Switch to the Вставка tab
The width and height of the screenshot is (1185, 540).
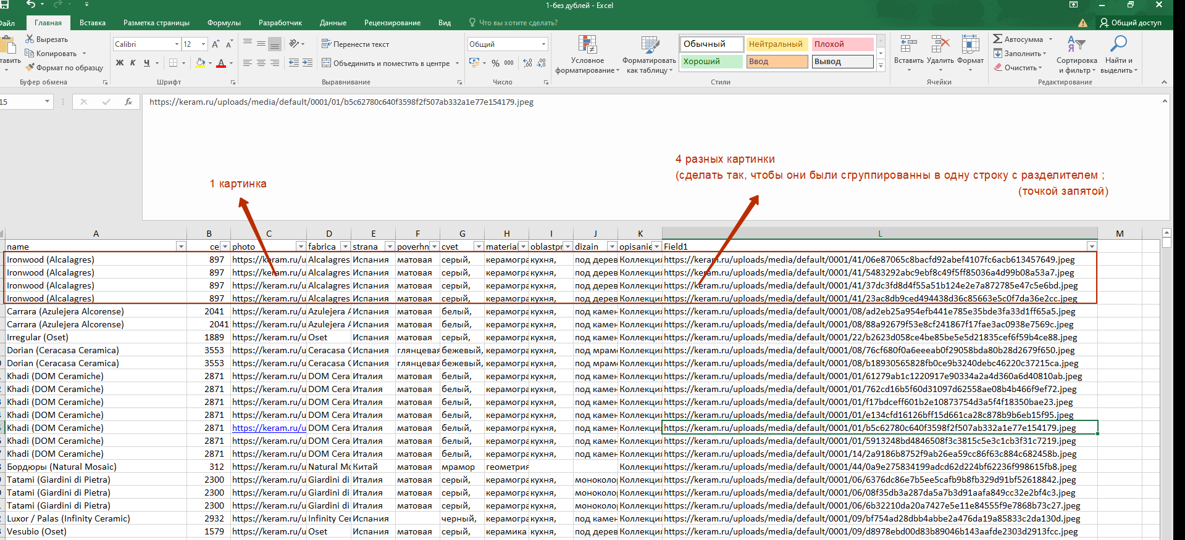pos(93,23)
